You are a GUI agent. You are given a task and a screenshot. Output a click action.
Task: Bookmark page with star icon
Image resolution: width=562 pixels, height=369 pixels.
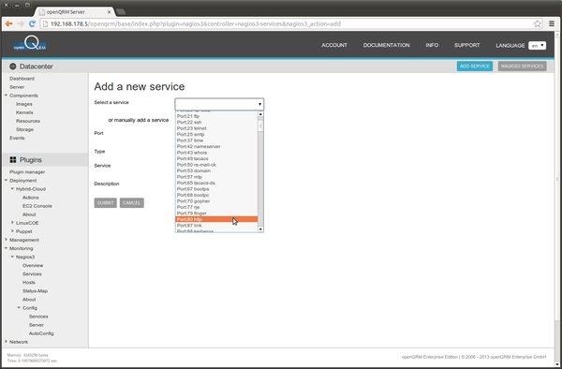[x=538, y=23]
